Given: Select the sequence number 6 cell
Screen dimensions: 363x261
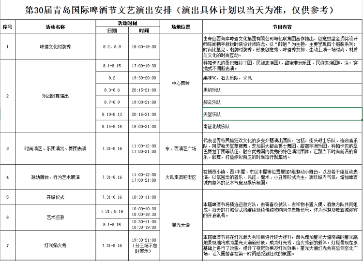Looking at the screenshot, I should click(8, 217).
